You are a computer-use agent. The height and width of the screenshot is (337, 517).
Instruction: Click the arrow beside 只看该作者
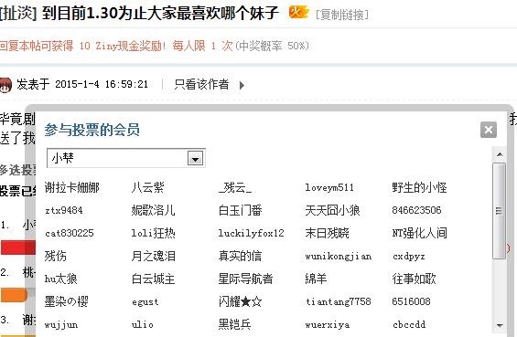(x=242, y=86)
